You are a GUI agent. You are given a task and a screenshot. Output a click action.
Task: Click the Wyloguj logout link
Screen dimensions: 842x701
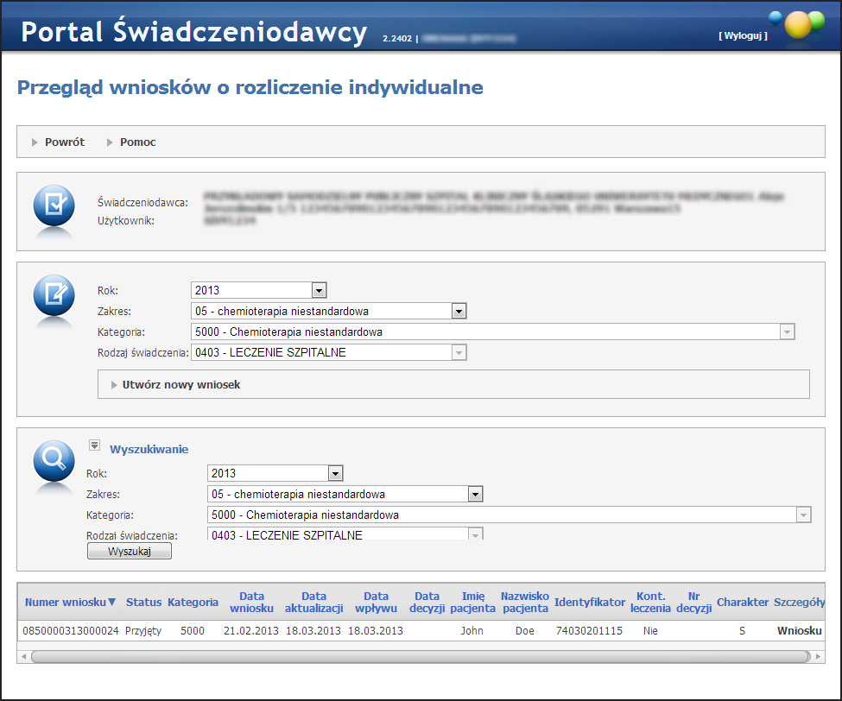click(742, 36)
